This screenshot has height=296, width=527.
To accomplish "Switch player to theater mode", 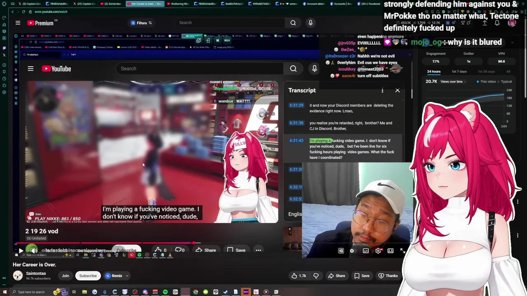I will tap(390, 251).
